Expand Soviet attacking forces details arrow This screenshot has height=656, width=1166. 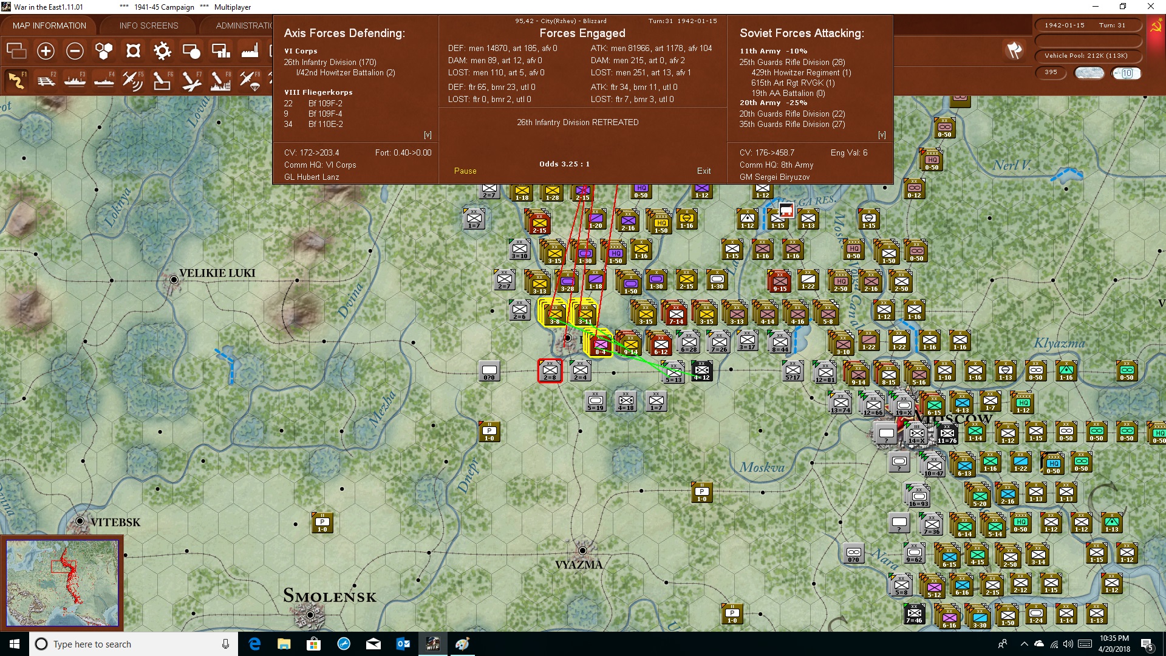point(882,135)
